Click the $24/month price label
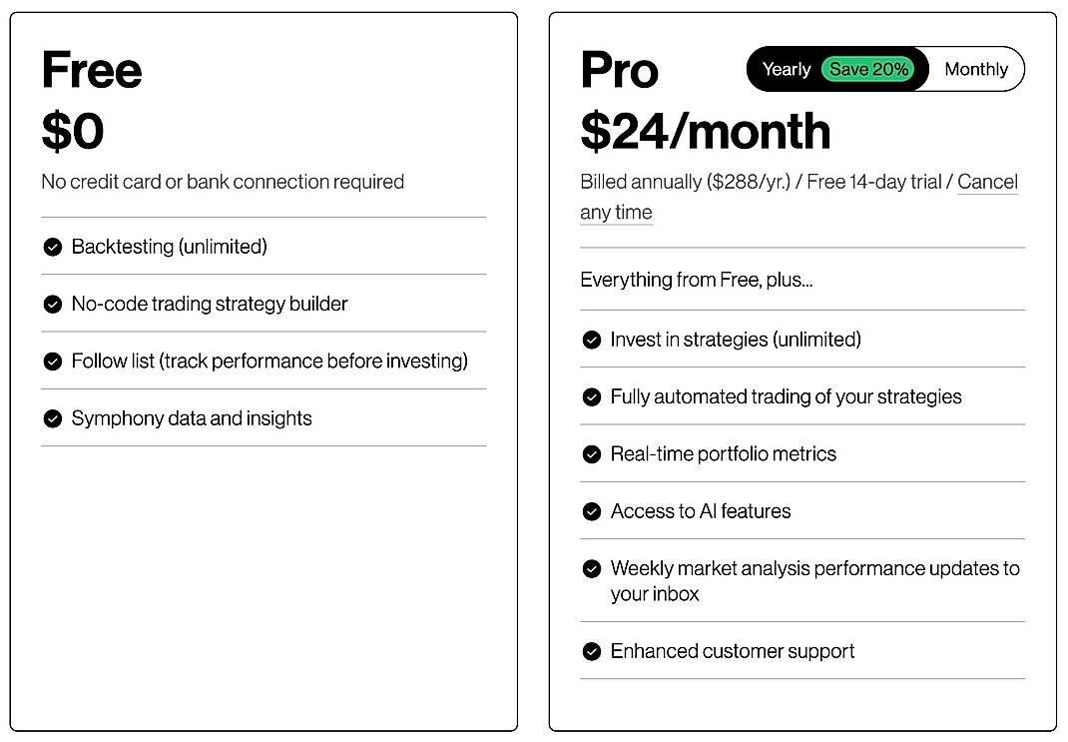Viewport: 1068px width, 742px height. [x=704, y=130]
